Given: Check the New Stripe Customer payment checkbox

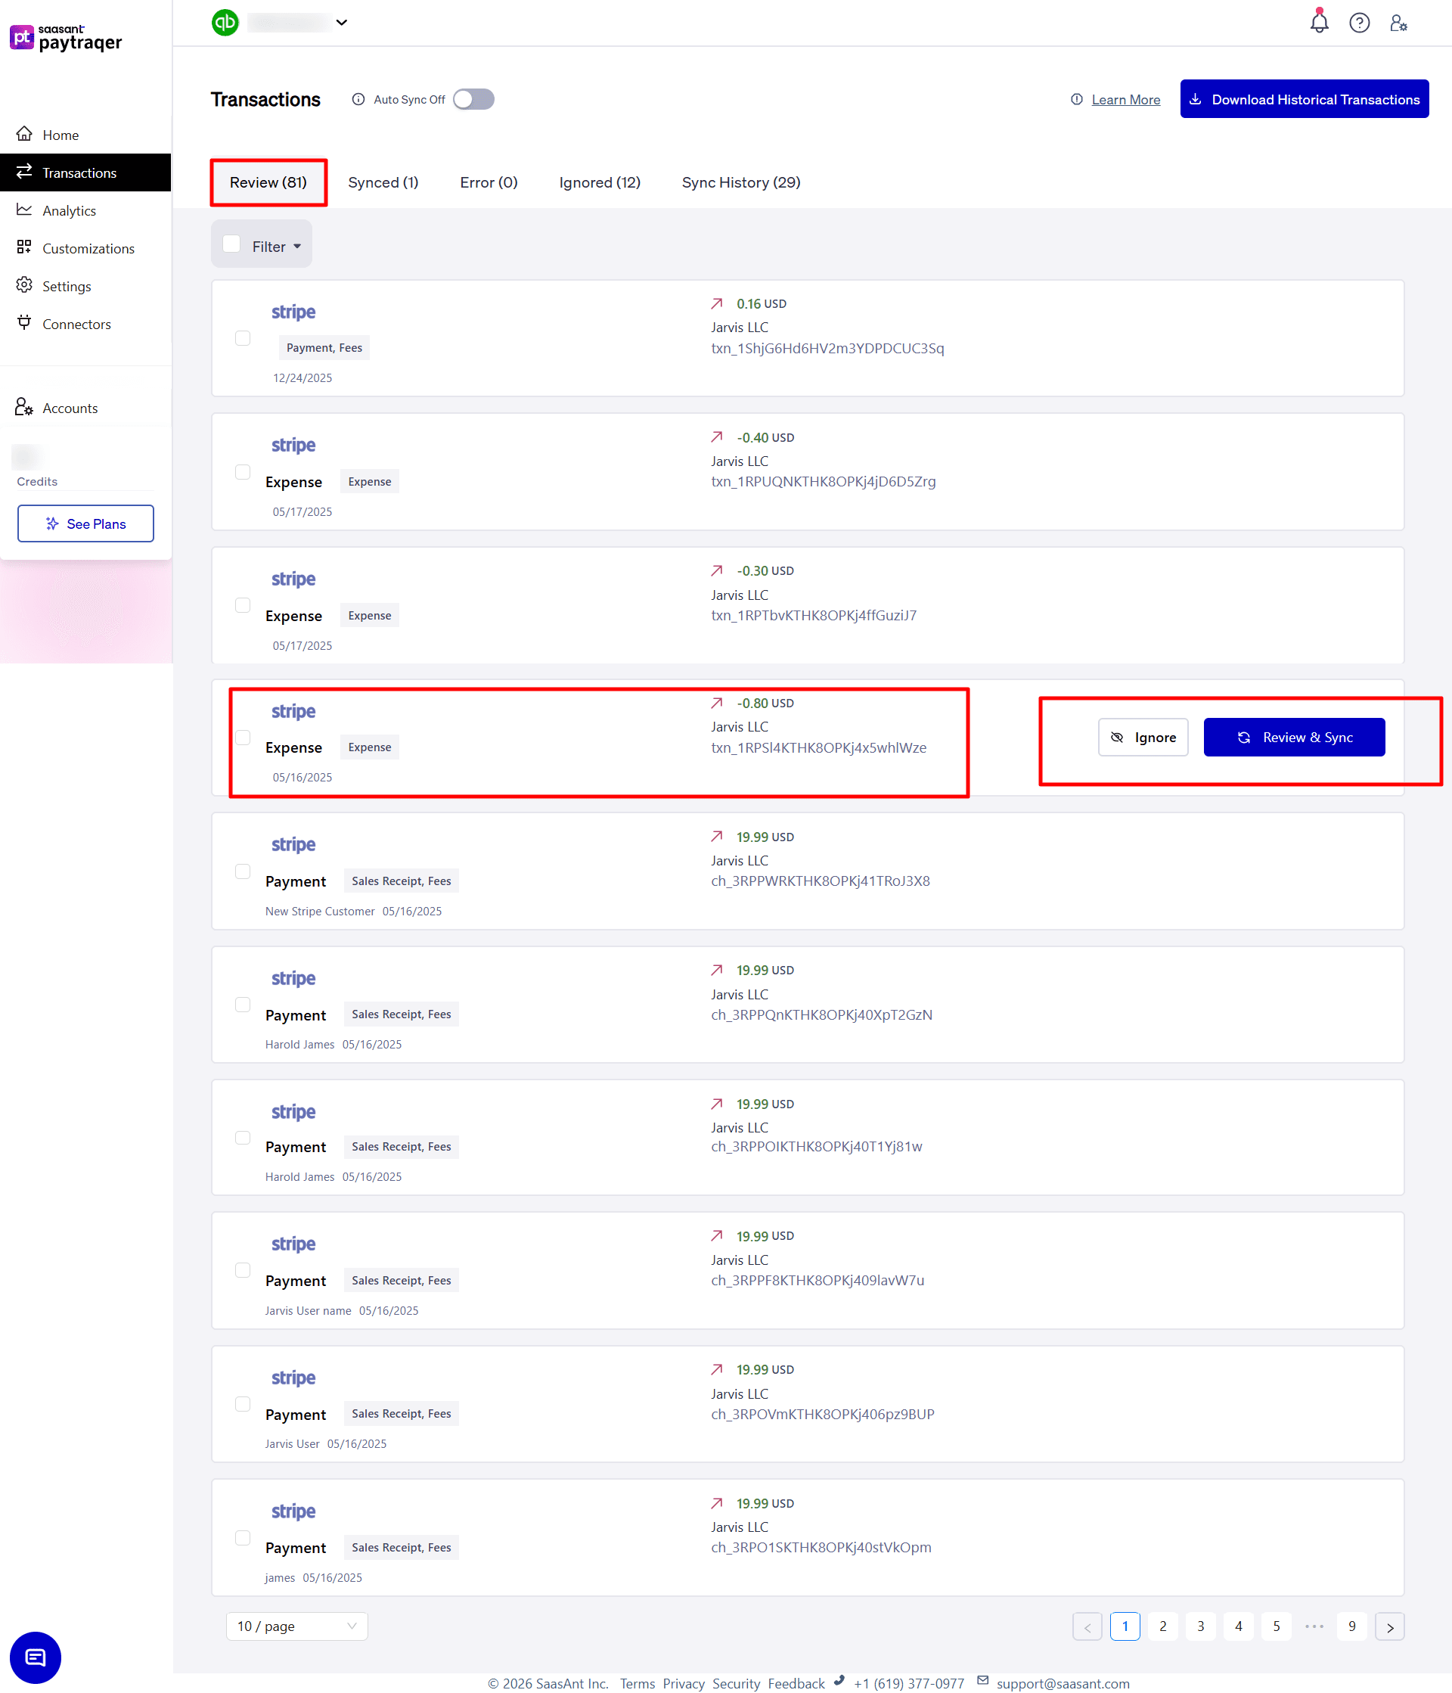Looking at the screenshot, I should pos(243,871).
